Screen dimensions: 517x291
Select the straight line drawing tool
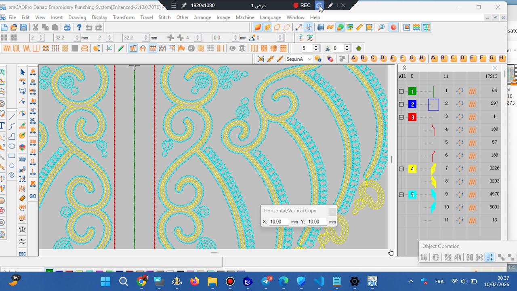pos(12,117)
